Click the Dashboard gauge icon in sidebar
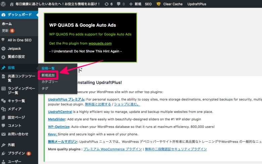 3,15
